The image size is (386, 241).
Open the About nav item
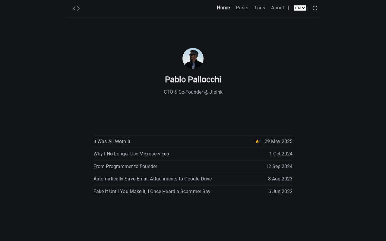click(x=277, y=8)
